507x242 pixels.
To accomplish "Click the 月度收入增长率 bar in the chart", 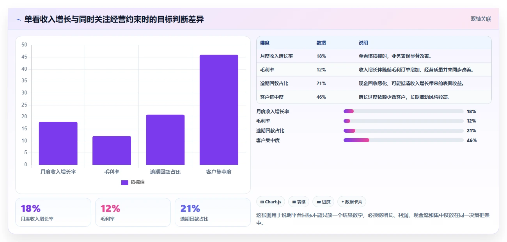I will coord(58,143).
